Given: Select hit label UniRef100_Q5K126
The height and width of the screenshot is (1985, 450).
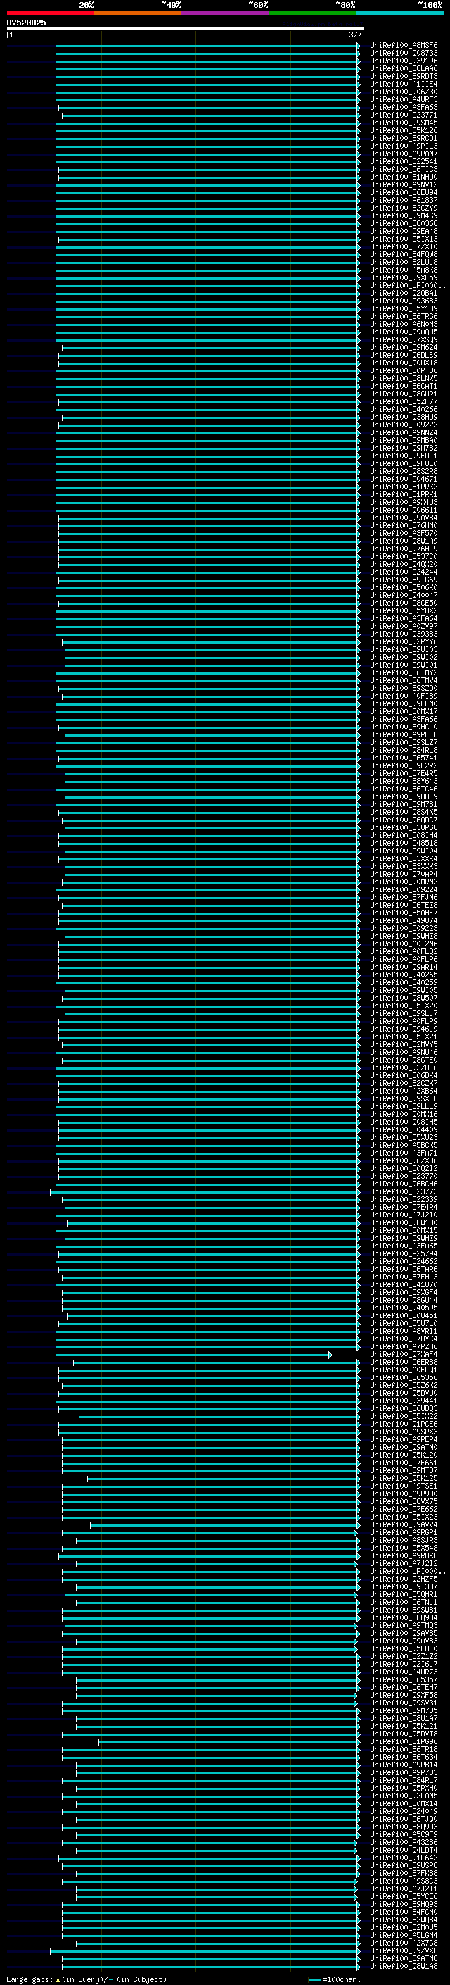Looking at the screenshot, I should [x=404, y=131].
